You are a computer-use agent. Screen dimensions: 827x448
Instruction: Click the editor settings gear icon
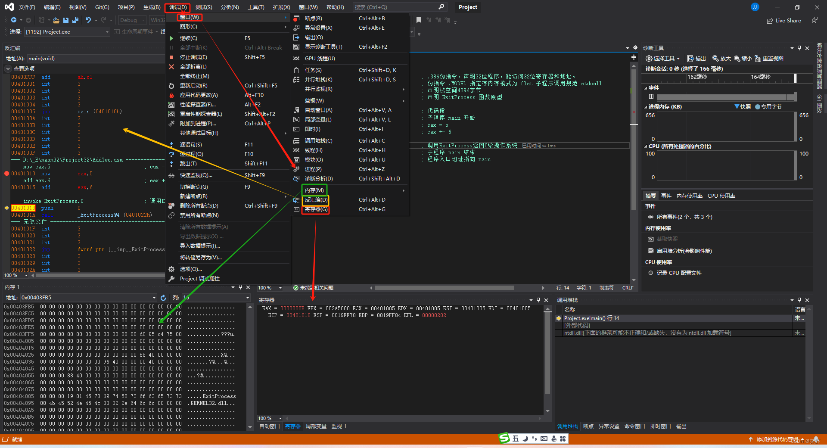(635, 48)
